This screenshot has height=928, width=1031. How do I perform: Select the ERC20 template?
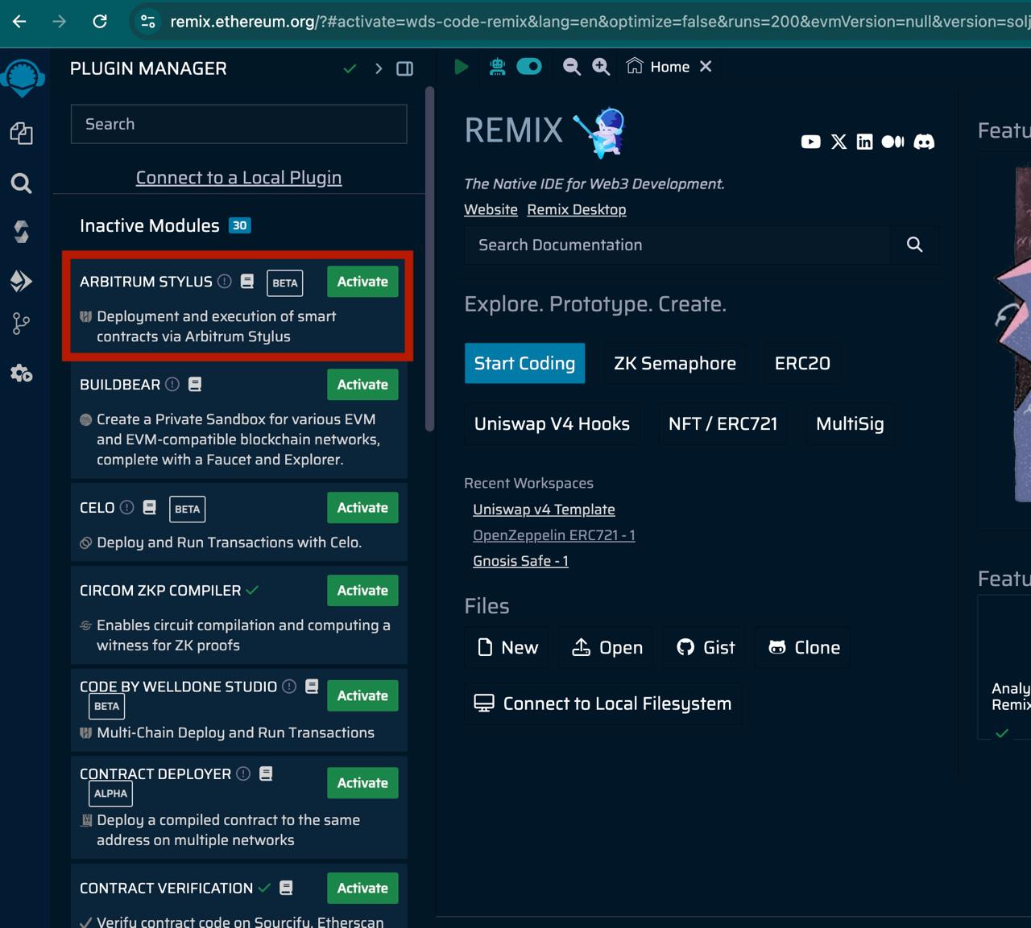point(802,363)
